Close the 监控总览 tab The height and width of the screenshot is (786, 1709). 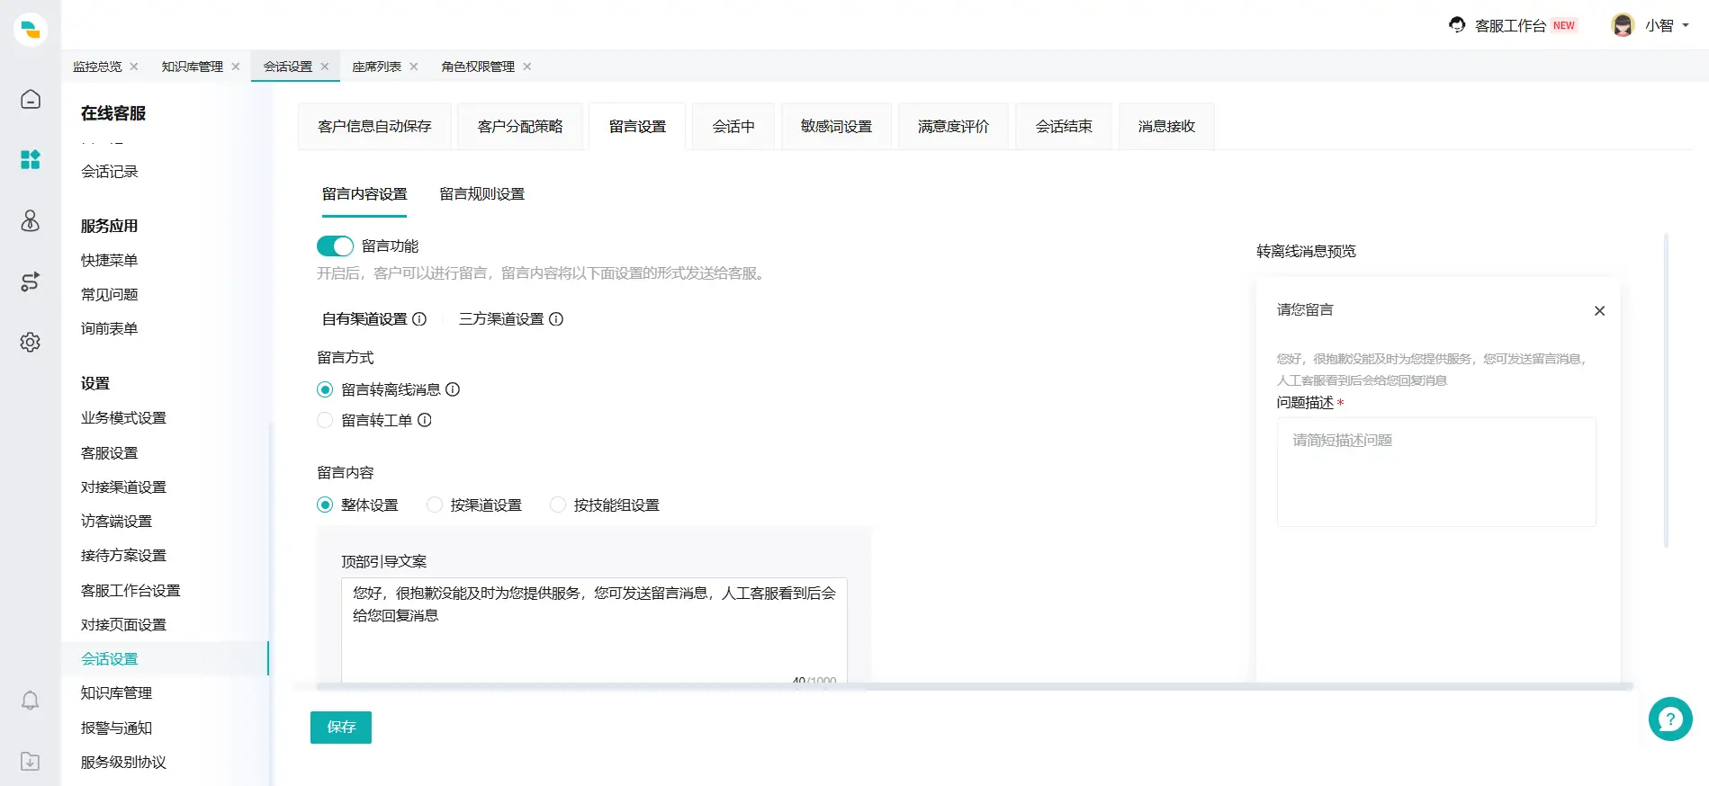click(134, 67)
